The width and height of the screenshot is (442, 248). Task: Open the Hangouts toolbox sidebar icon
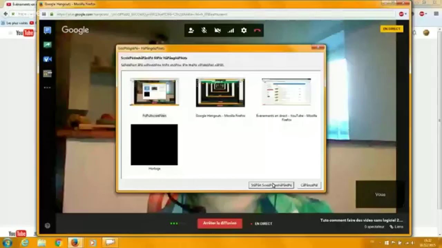pos(47,73)
